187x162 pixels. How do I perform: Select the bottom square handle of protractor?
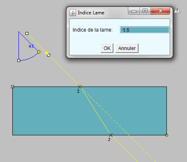coord(19,60)
